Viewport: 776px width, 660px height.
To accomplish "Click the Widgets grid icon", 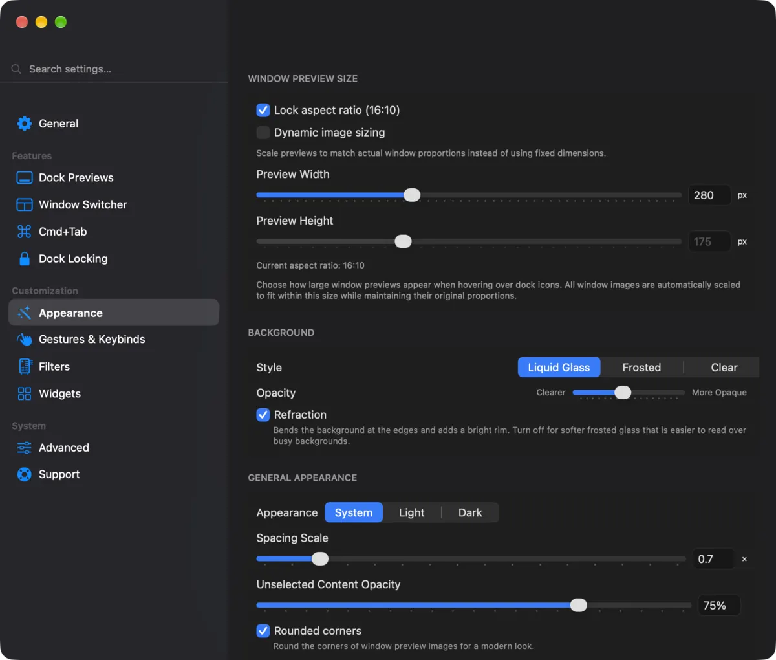I will [25, 394].
